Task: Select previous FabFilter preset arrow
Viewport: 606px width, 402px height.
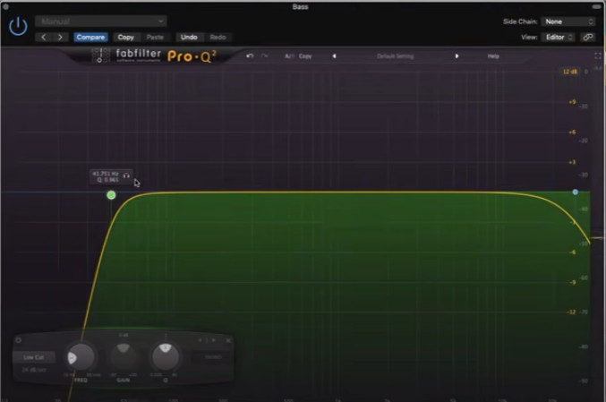Action: point(335,56)
